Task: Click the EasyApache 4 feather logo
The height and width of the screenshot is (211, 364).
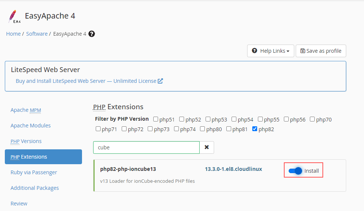Action: [x=14, y=16]
